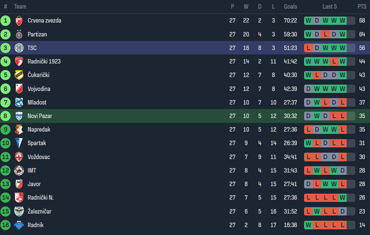Sort standings by Goals column header
This screenshot has height=235, width=370.
click(290, 7)
